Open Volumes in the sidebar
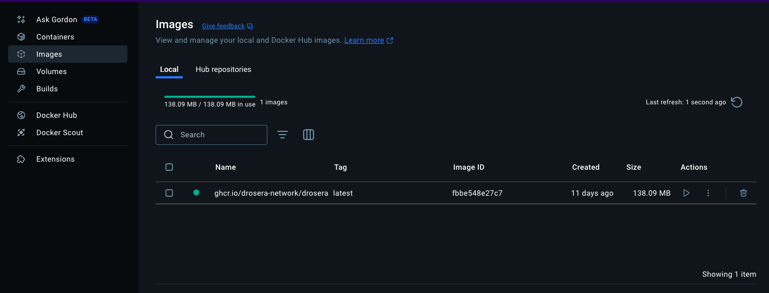The width and height of the screenshot is (769, 293). (x=68, y=71)
